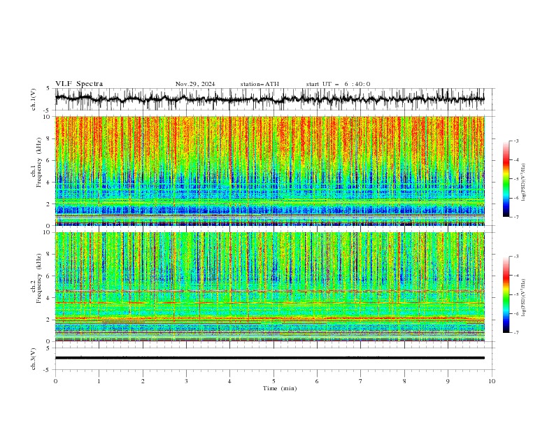This screenshot has width=554, height=428.
Task: Click time axis tick label '8'
Action: [404, 381]
